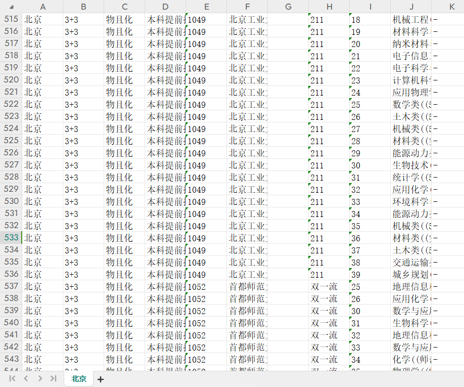Screen dimensions: 464x387
Task: Select column header J
Action: point(411,7)
